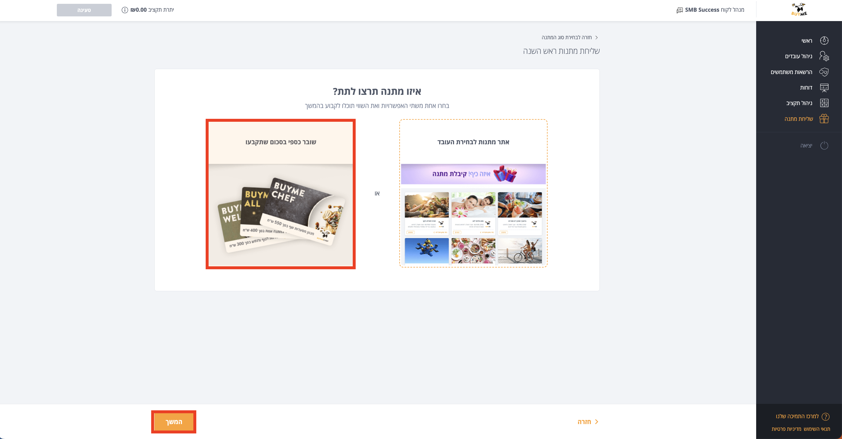The image size is (842, 439).
Task: Select דוחות in the sidebar
Action: tap(806, 88)
